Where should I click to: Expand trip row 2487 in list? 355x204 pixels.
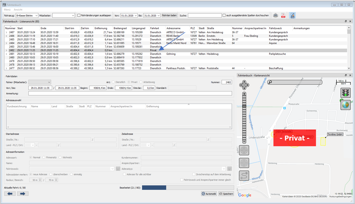6,32
